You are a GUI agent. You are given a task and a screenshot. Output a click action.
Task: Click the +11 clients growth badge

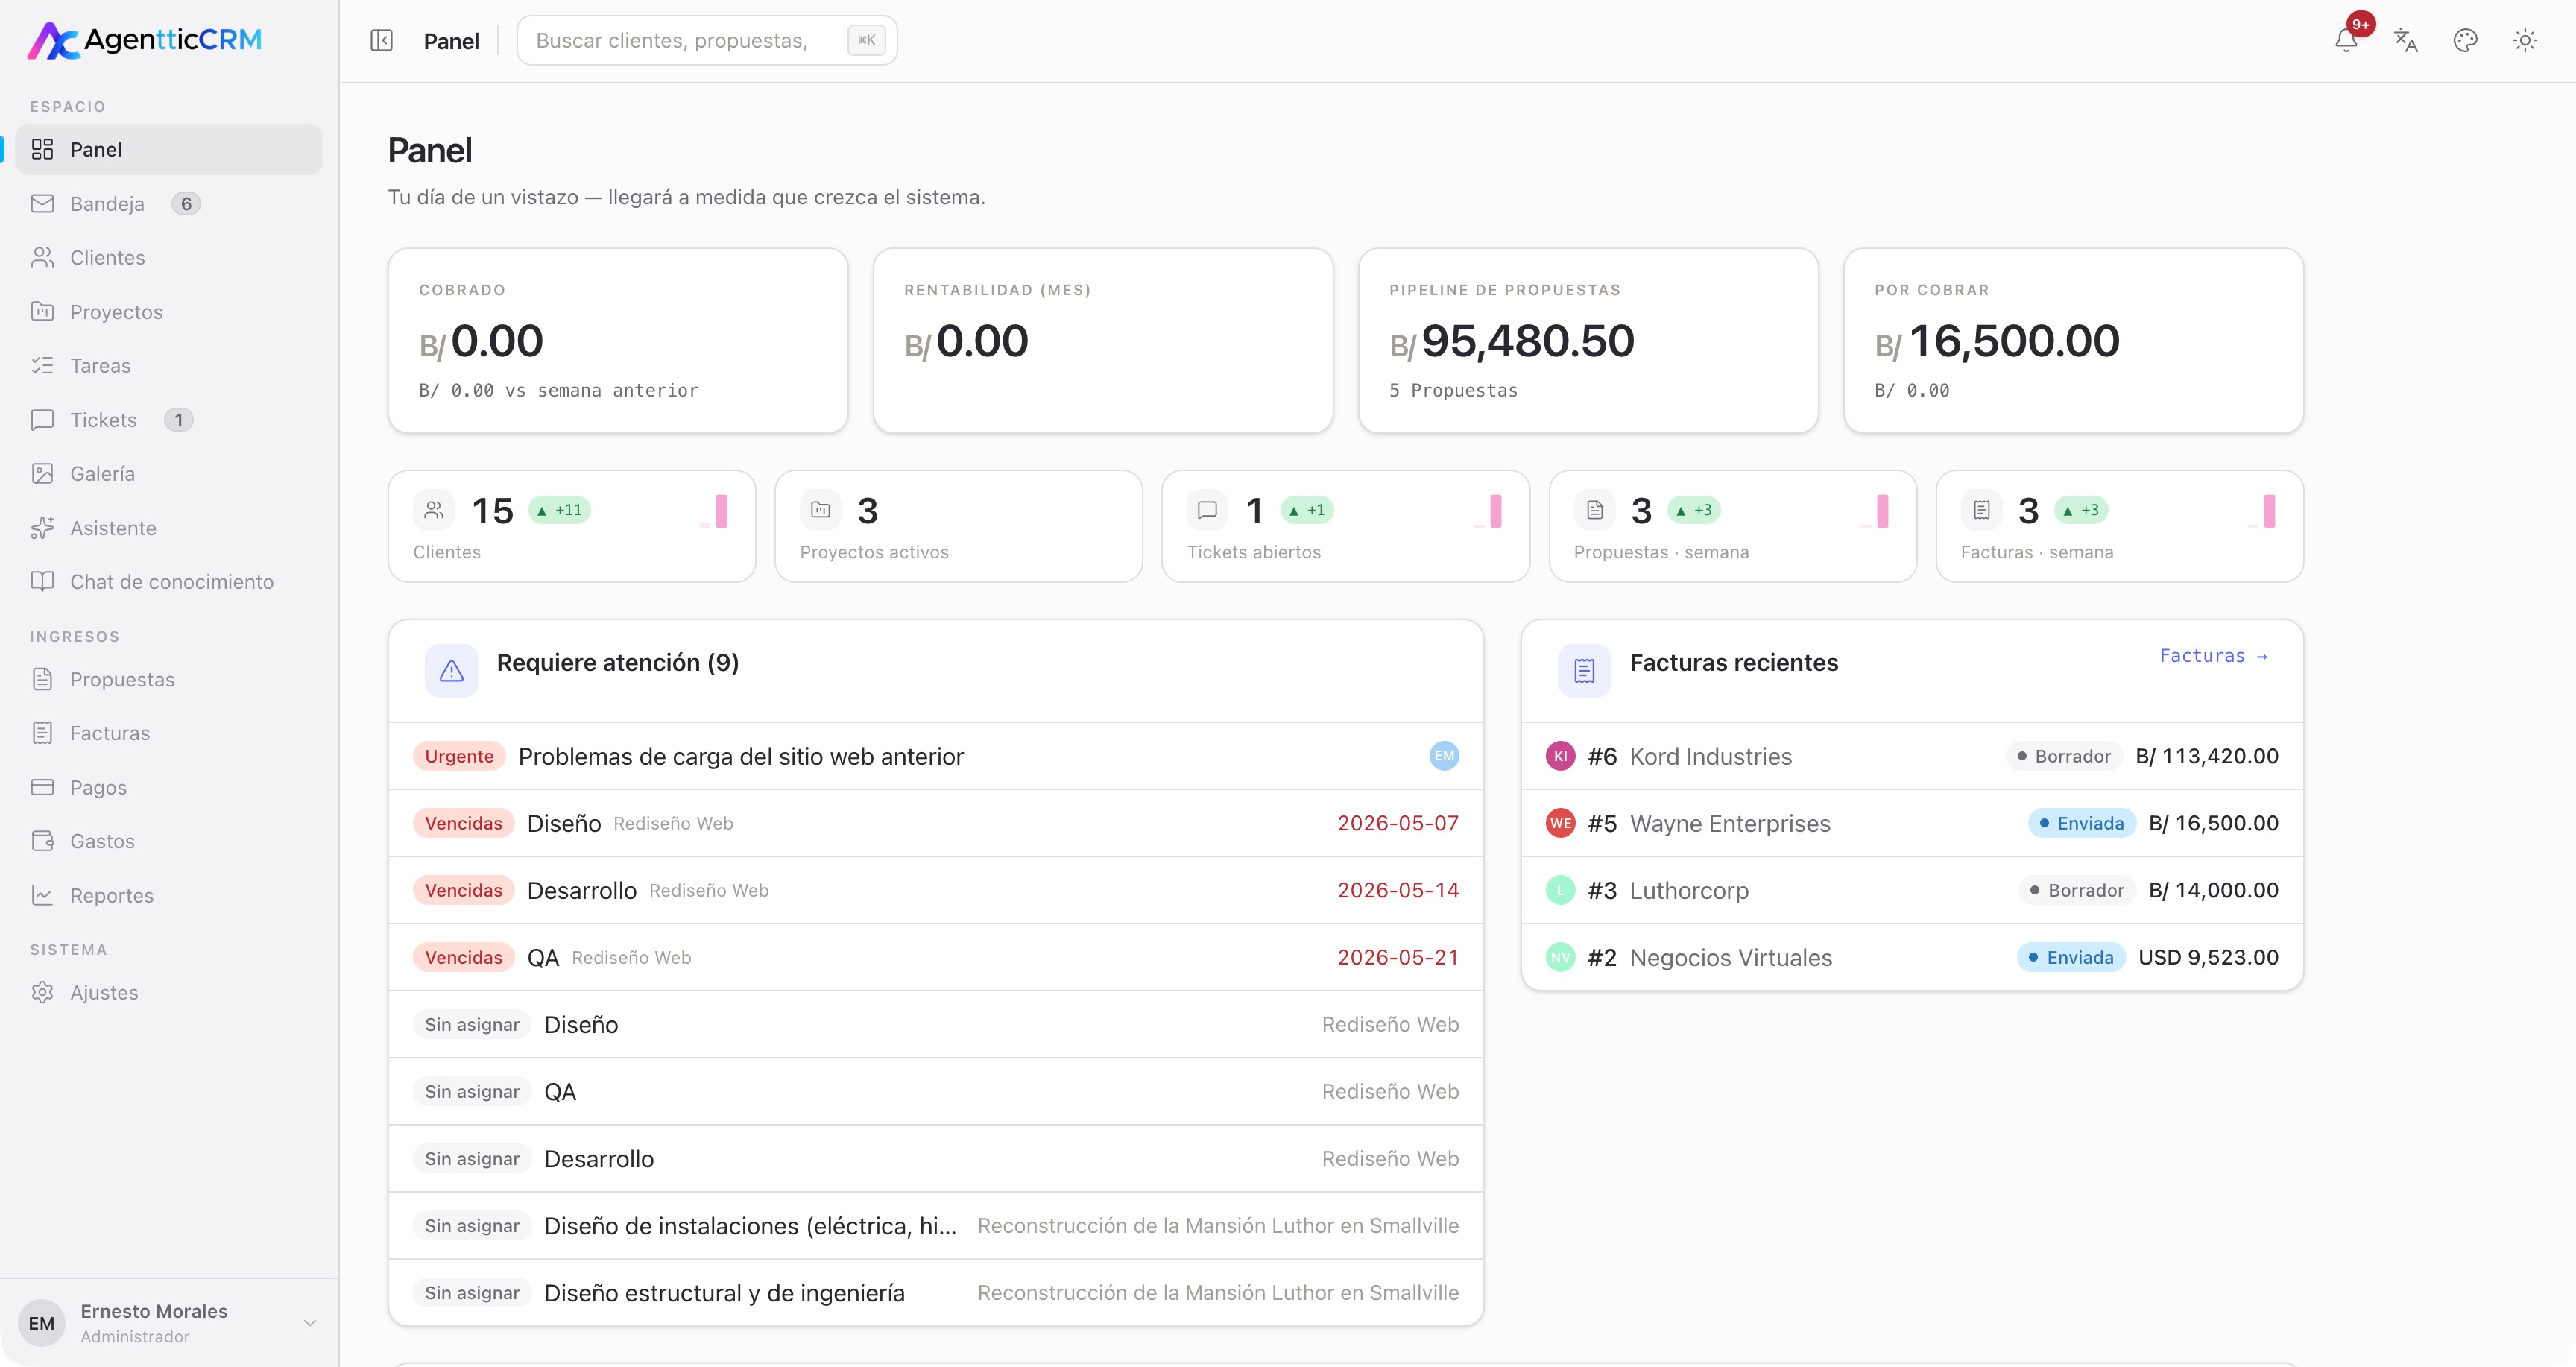[x=559, y=510]
